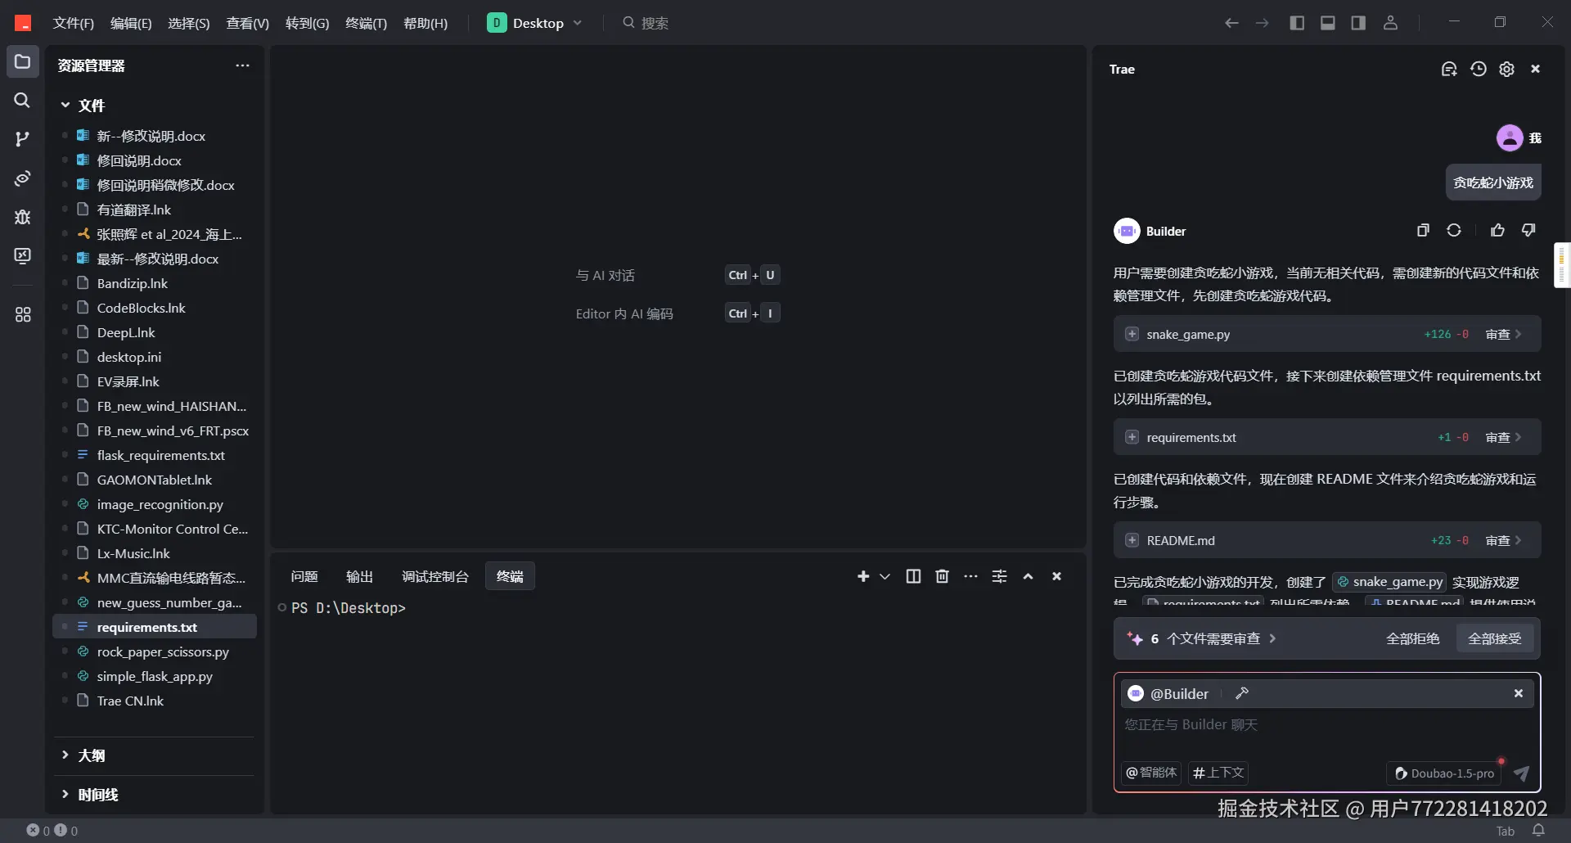Screen dimensions: 1571x843
Task: Review the requirements.txt changes
Action: point(1503,438)
